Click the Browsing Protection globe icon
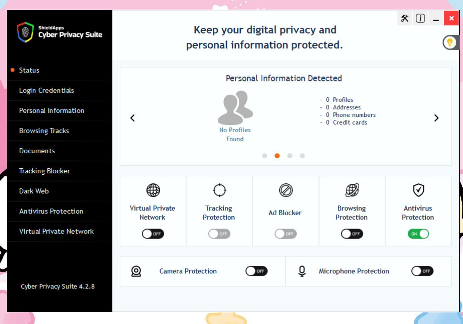The height and width of the screenshot is (324, 463). pos(352,190)
